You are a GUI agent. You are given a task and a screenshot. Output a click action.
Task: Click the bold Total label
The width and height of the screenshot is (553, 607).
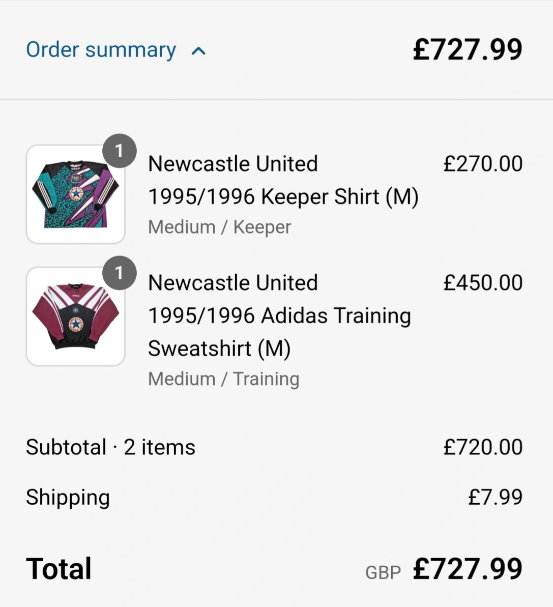click(59, 569)
